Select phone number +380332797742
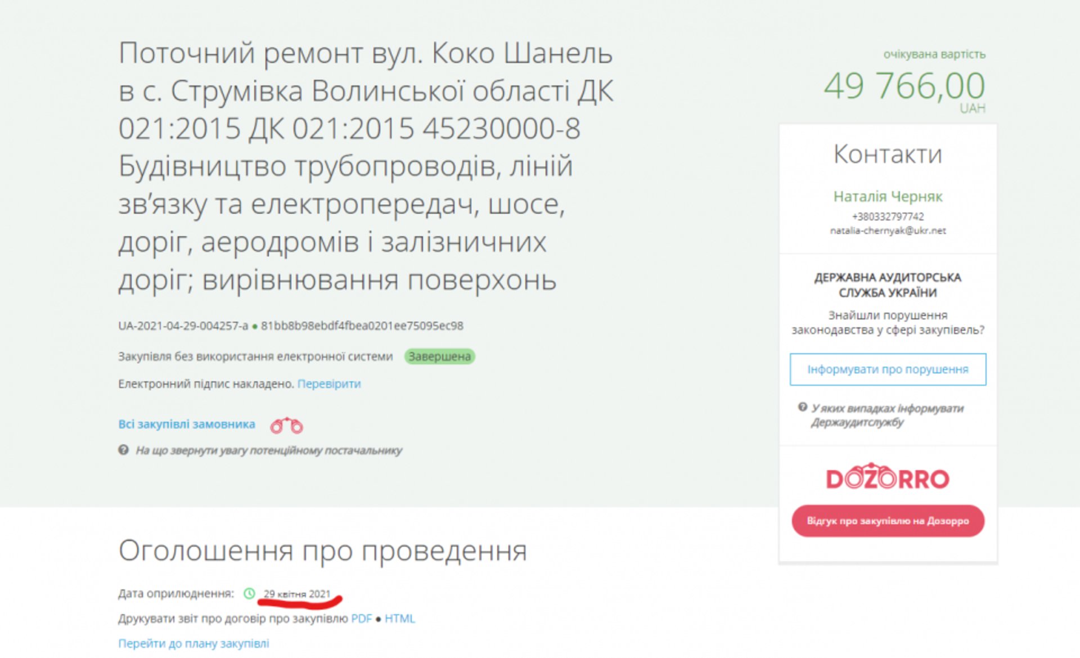Viewport: 1080px width, 658px height. (888, 217)
